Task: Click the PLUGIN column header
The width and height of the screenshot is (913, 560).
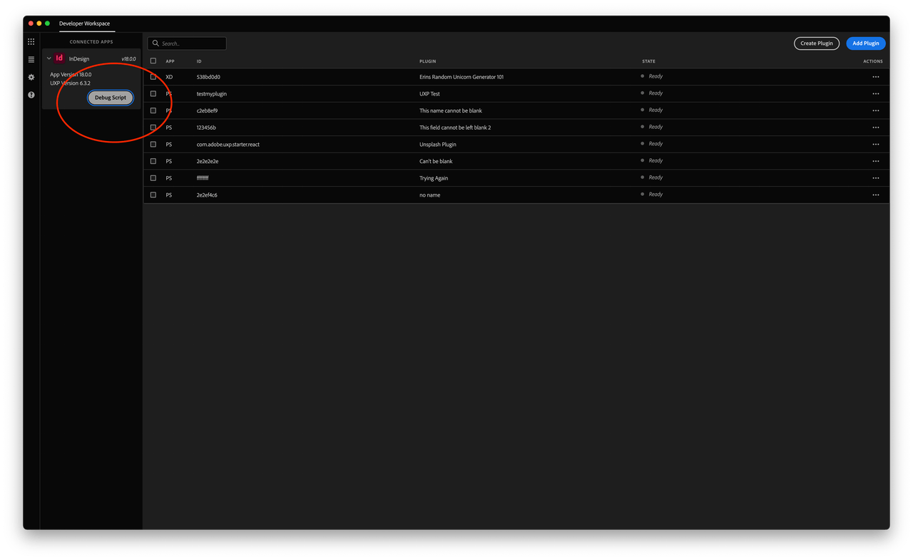Action: point(428,61)
